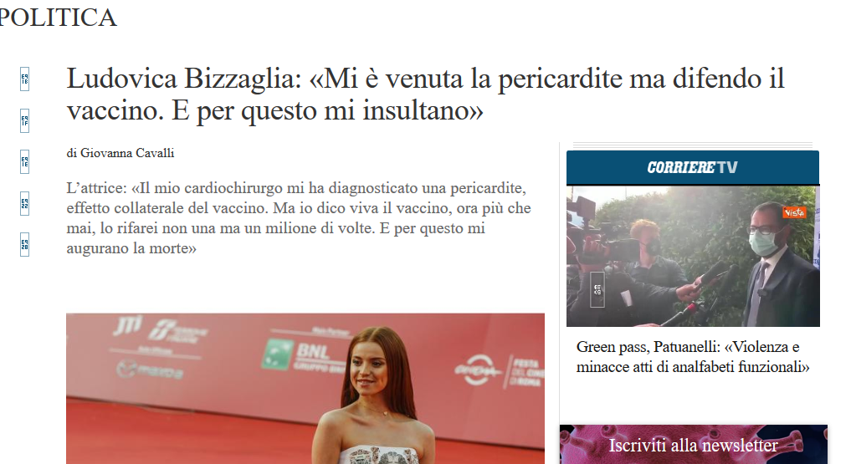Click the E91F glyph share icon

point(24,120)
